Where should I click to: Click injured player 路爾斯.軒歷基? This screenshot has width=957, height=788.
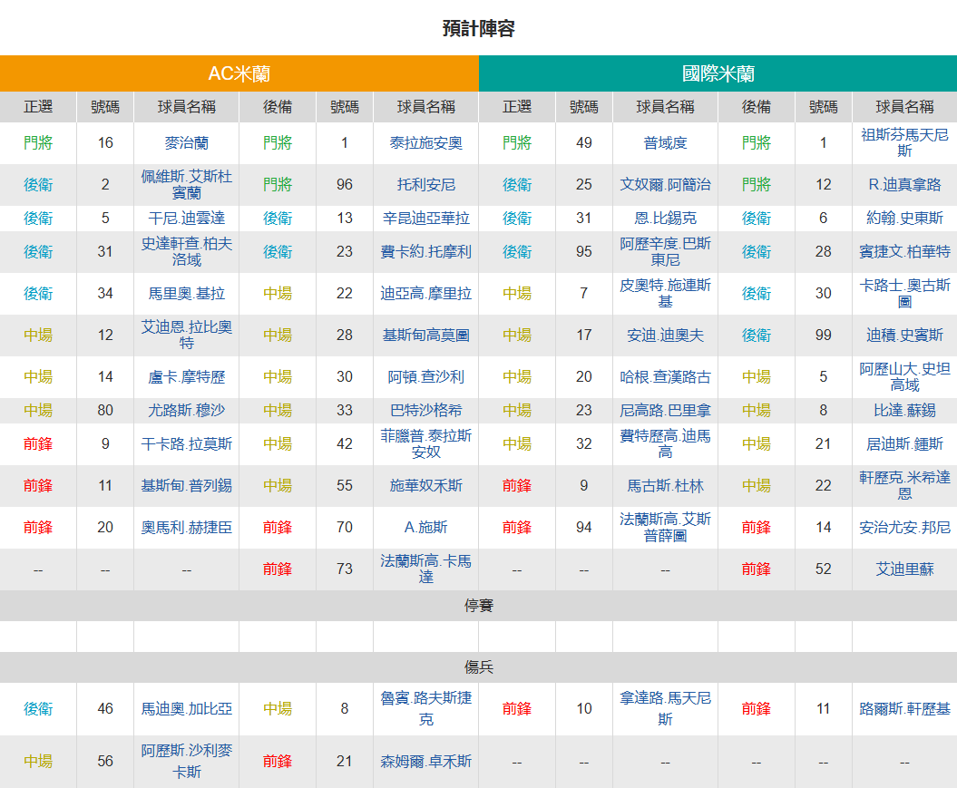(904, 709)
